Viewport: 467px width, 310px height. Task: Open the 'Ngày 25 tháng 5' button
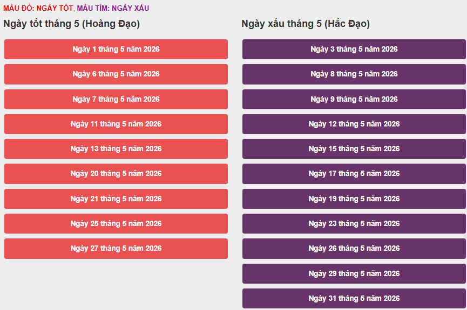[116, 223]
